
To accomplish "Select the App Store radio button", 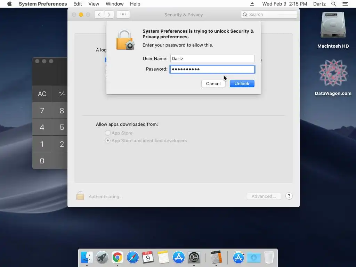I will click(x=108, y=133).
